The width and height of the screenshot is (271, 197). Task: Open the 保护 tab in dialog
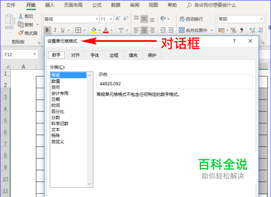[152, 55]
